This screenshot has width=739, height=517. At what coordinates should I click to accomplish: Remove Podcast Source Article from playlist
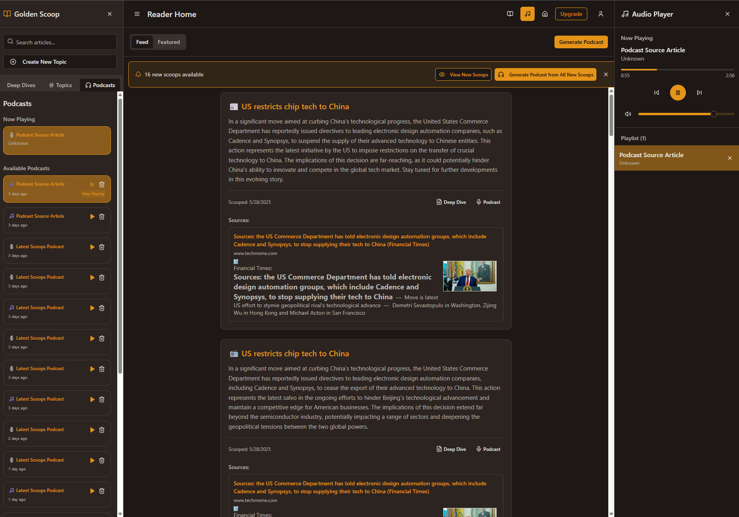point(730,158)
